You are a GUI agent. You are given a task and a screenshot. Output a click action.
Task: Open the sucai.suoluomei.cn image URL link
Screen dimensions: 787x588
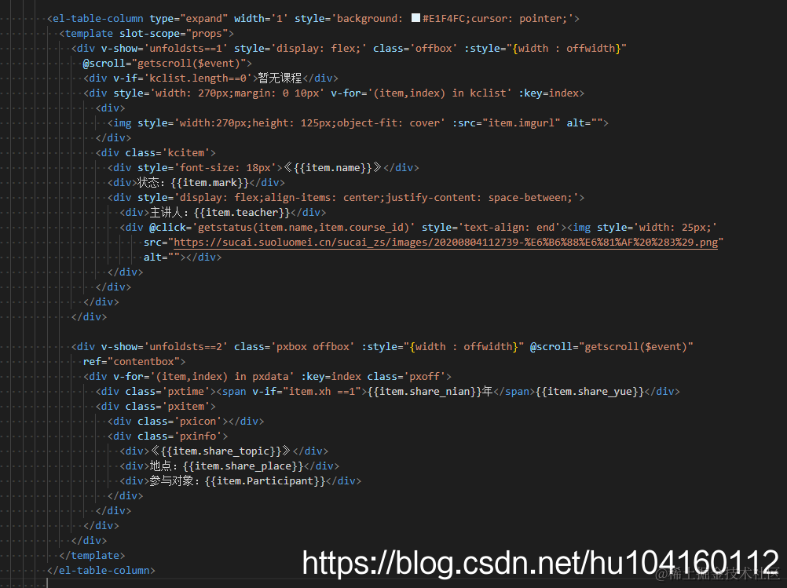445,243
